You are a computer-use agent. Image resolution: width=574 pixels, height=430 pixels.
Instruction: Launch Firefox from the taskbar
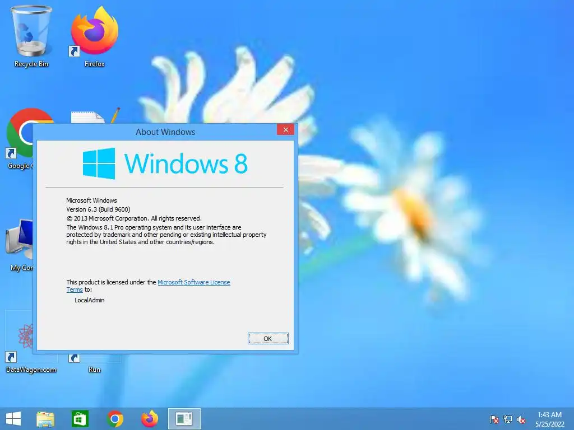click(150, 419)
